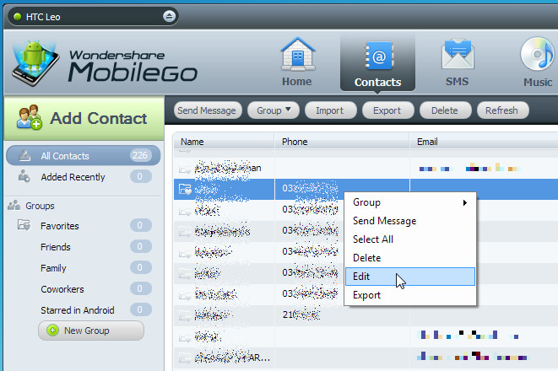Choose Delete from the context menu
The height and width of the screenshot is (371, 558).
coord(410,258)
